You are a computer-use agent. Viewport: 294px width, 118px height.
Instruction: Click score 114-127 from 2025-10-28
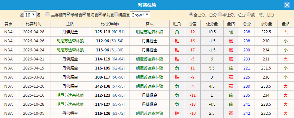[x=103, y=104]
